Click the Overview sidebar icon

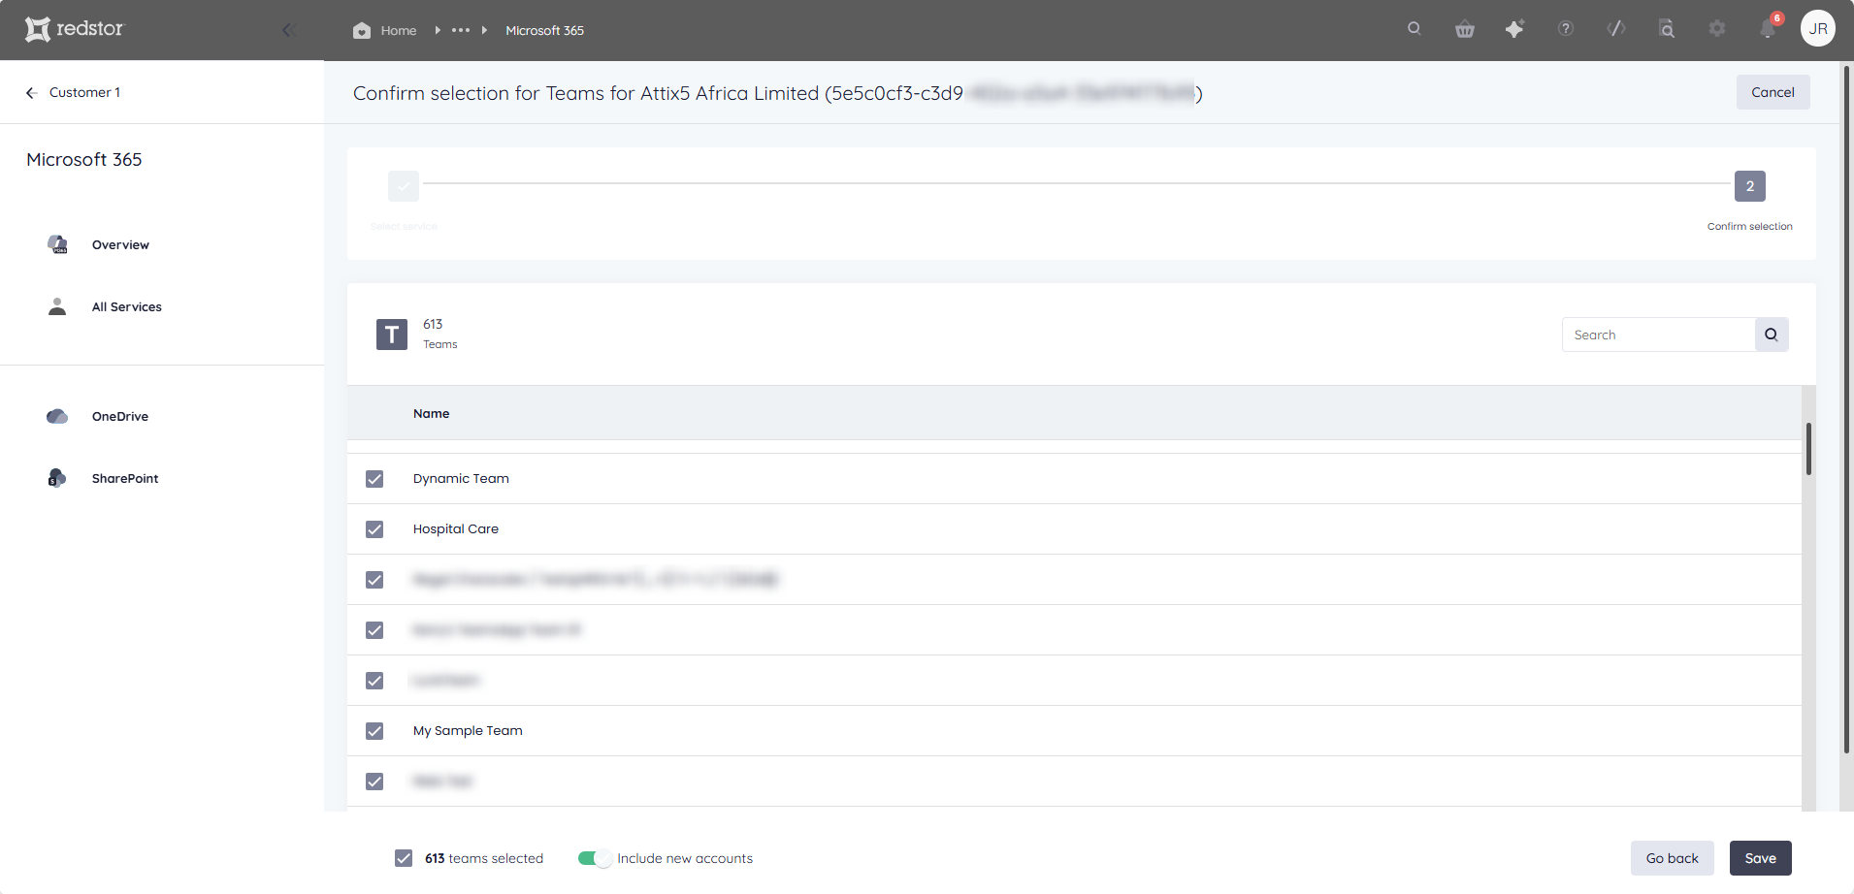click(x=57, y=244)
